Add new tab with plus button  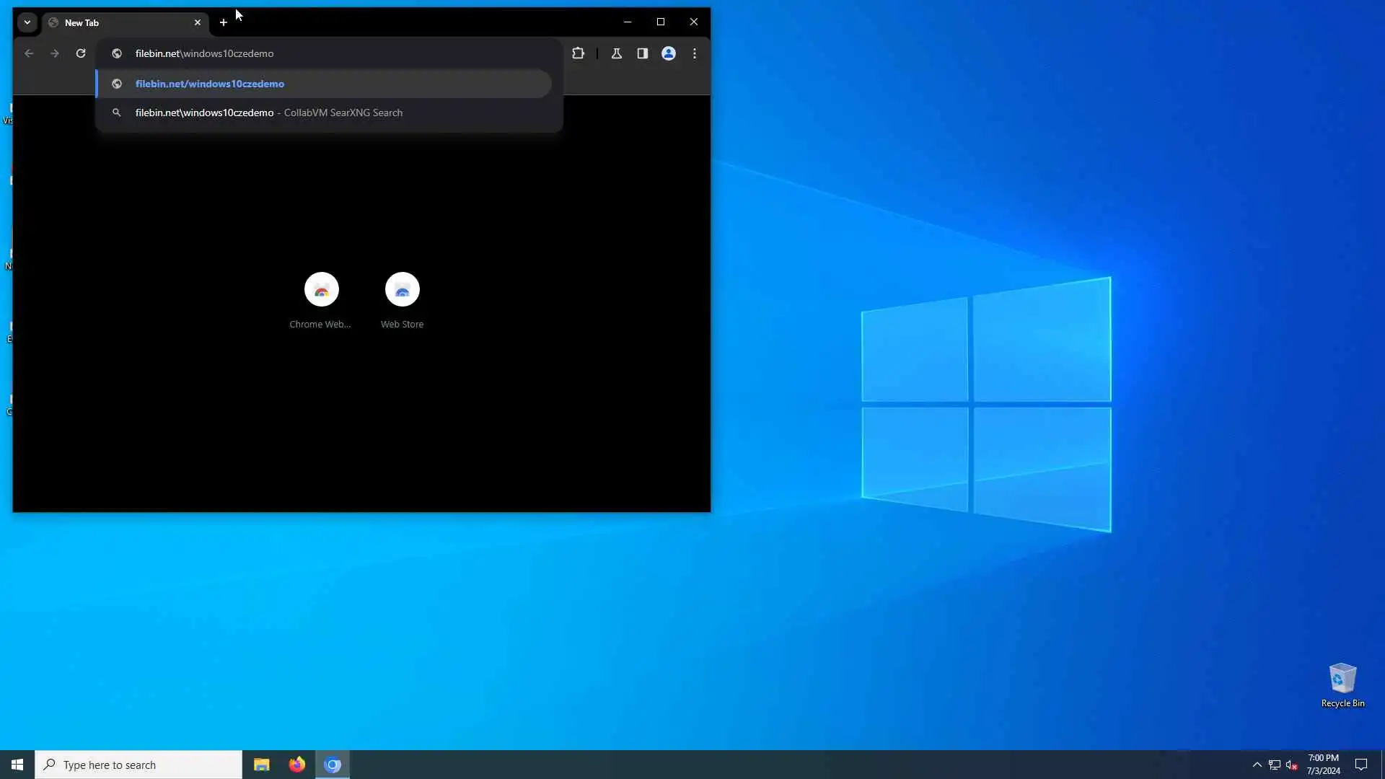point(224,22)
